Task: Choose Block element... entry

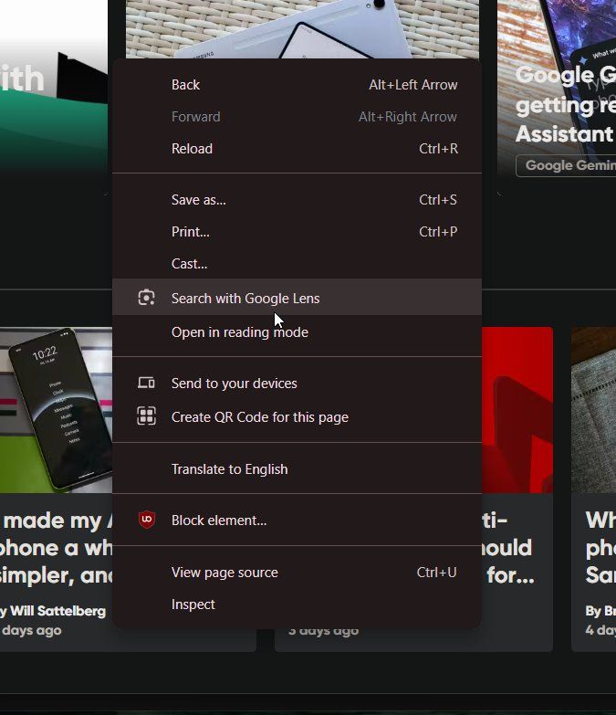Action: [x=297, y=520]
